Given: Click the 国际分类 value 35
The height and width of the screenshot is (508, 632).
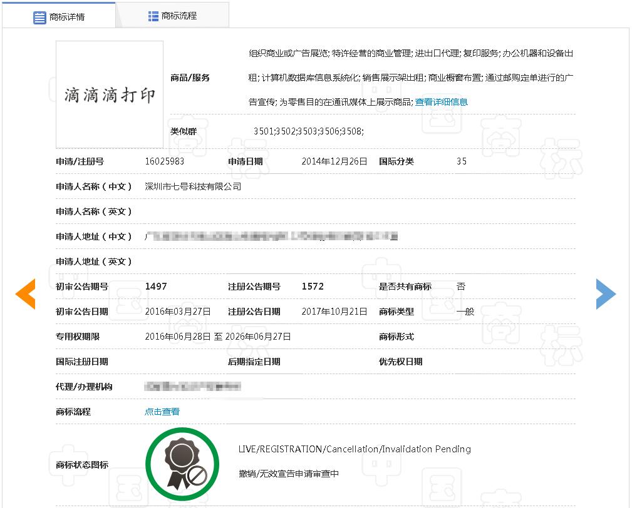Looking at the screenshot, I should (461, 161).
